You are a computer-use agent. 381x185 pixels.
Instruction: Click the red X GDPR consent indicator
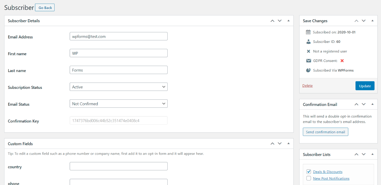342,61
